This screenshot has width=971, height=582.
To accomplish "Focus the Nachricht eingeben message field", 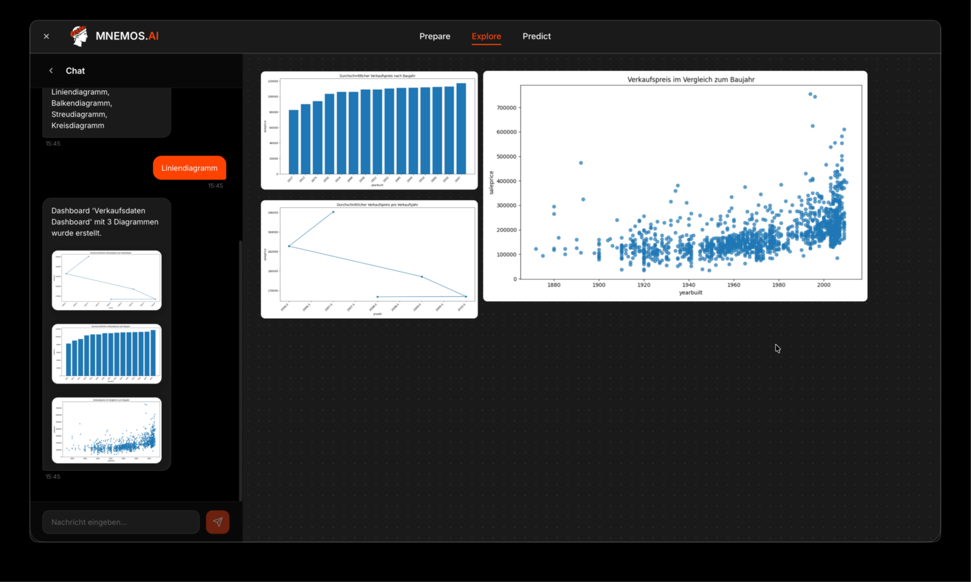I will point(121,522).
